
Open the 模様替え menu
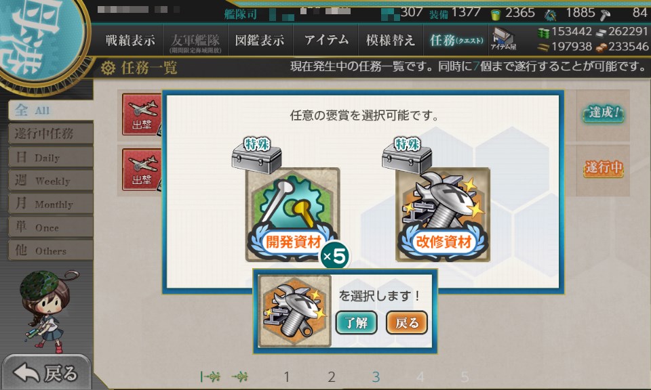[391, 40]
